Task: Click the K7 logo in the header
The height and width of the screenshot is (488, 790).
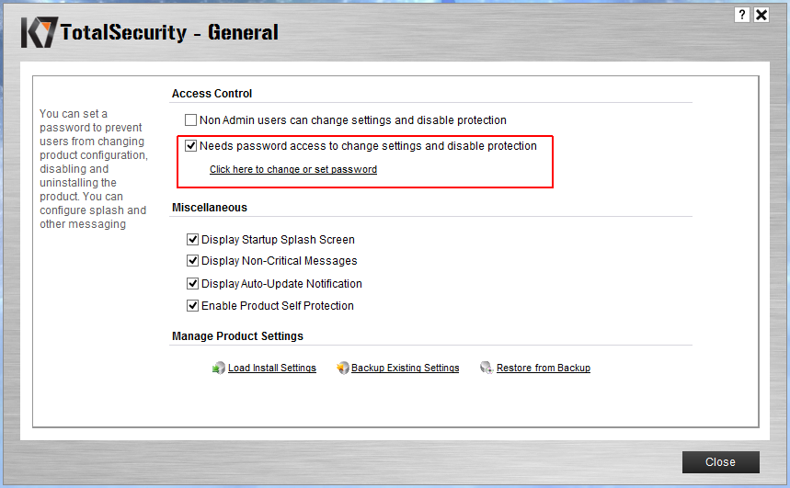Action: tap(39, 32)
